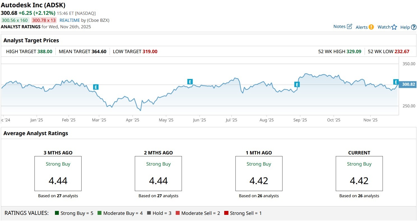Click earnings marker just before Sep '25
Image resolution: width=419 pixels, height=221 pixels.
[297, 84]
